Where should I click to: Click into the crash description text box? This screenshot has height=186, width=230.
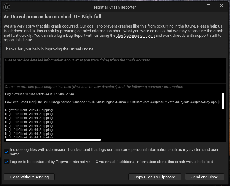[115, 70]
